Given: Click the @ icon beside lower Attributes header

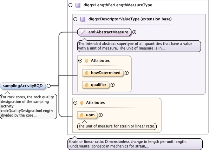Looking at the screenshot, I should (x=82, y=103).
